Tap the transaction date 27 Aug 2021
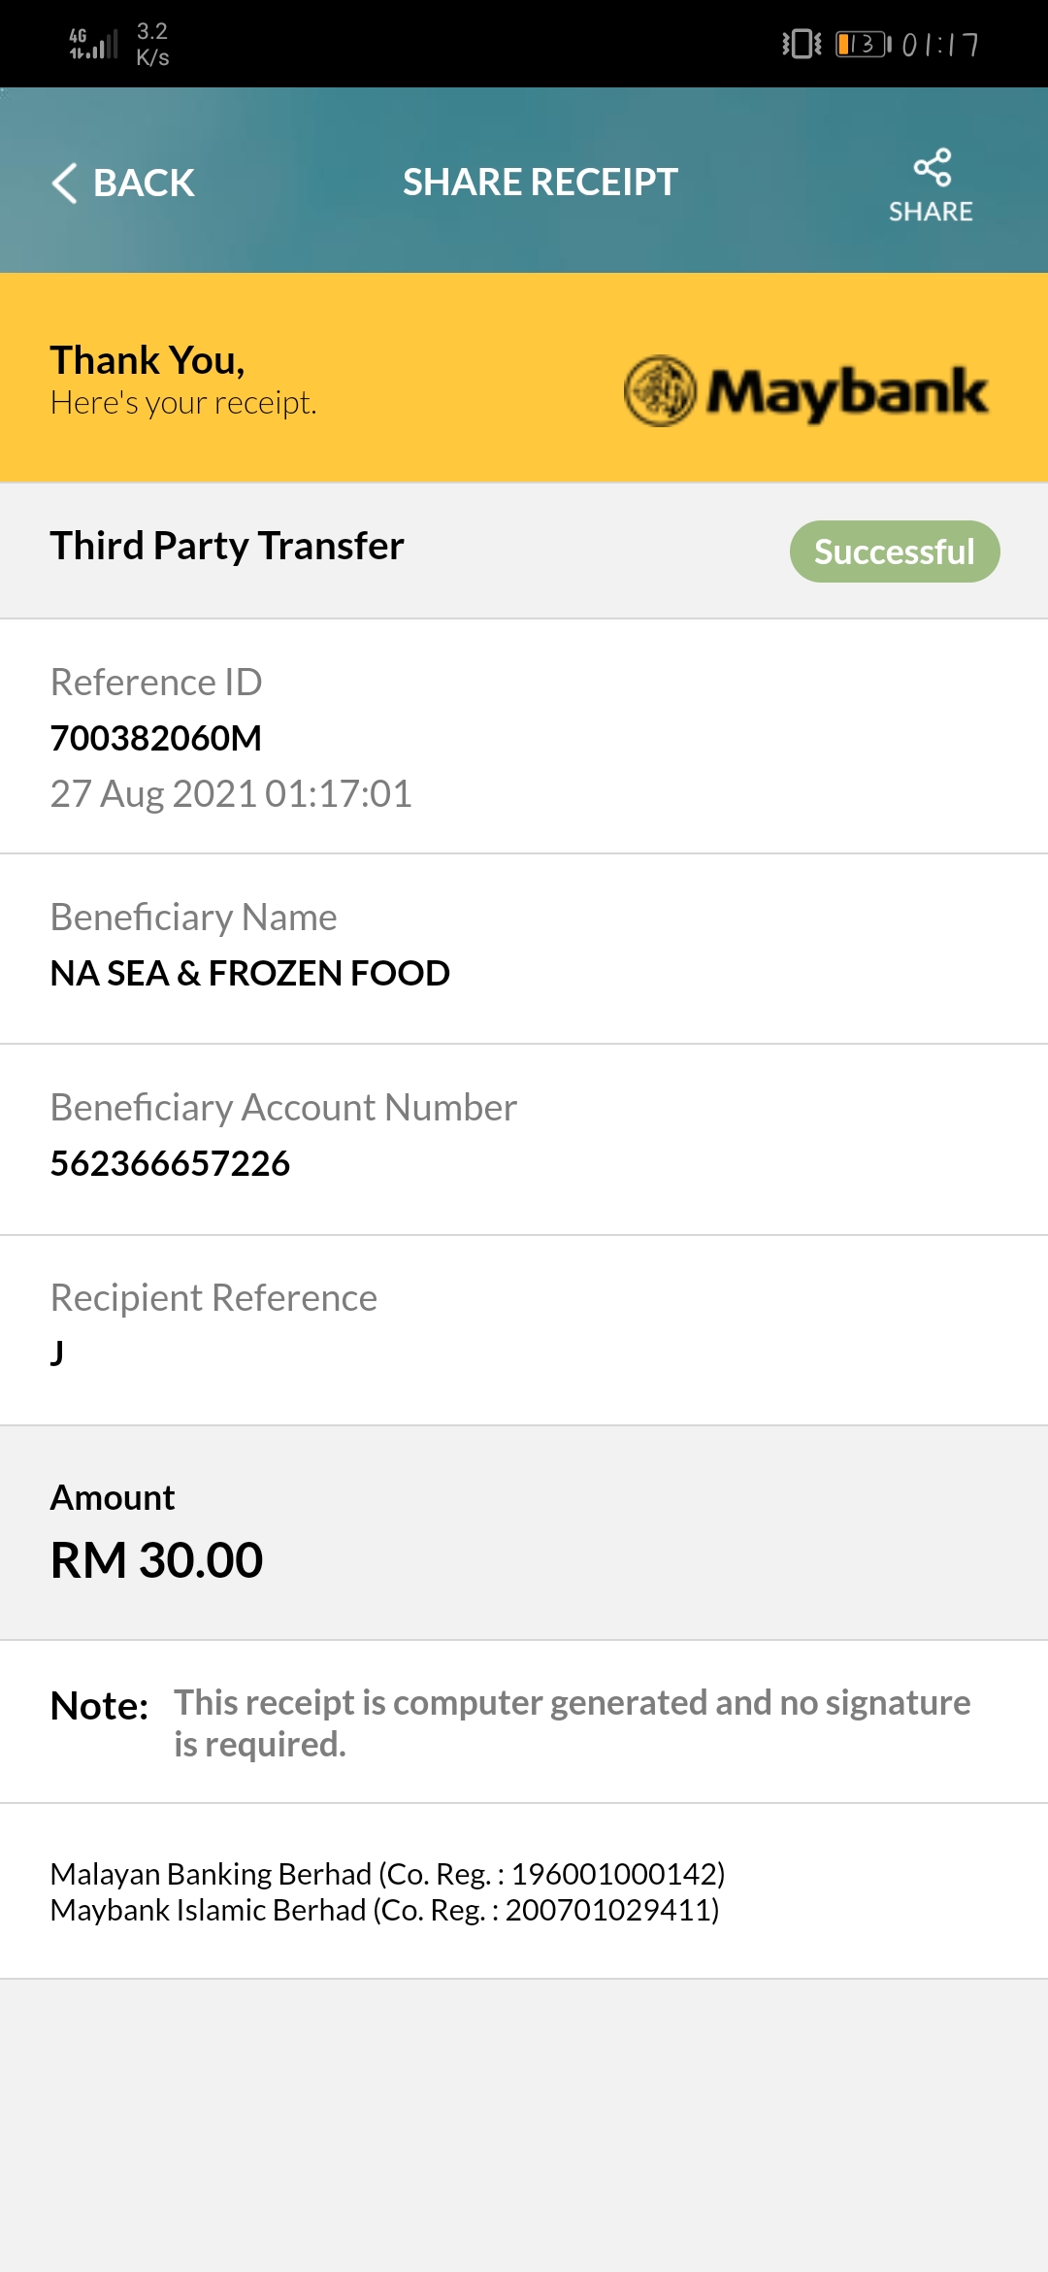The height and width of the screenshot is (2272, 1048). pyautogui.click(x=152, y=793)
